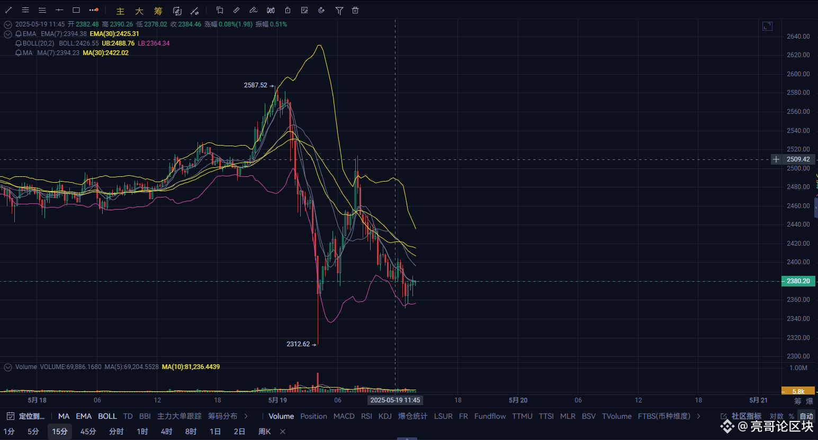The image size is (818, 440).
Task: Toggle the BOLL main indicator
Action: 107,416
